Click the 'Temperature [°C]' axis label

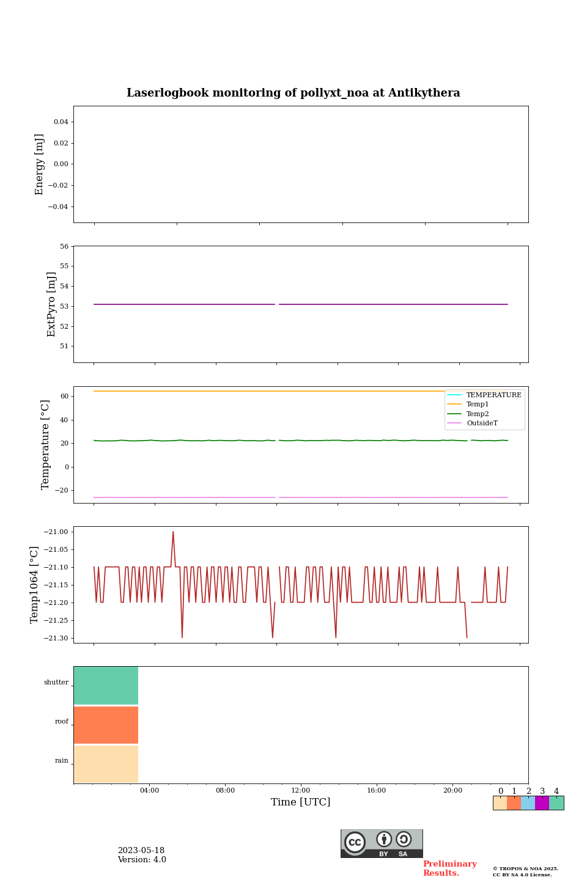45,444
